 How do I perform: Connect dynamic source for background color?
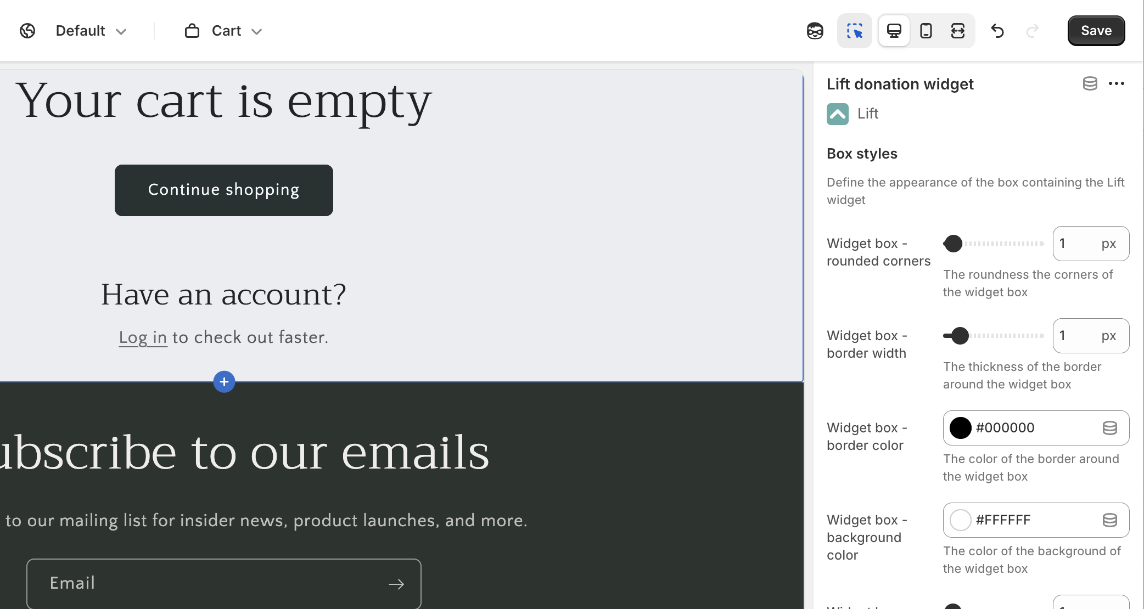click(x=1109, y=520)
